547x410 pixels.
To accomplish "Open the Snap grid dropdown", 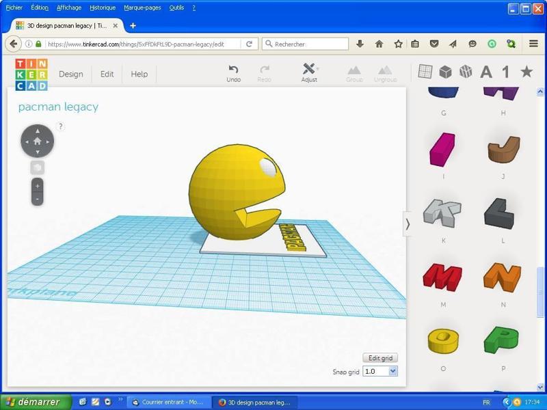I will coord(380,371).
